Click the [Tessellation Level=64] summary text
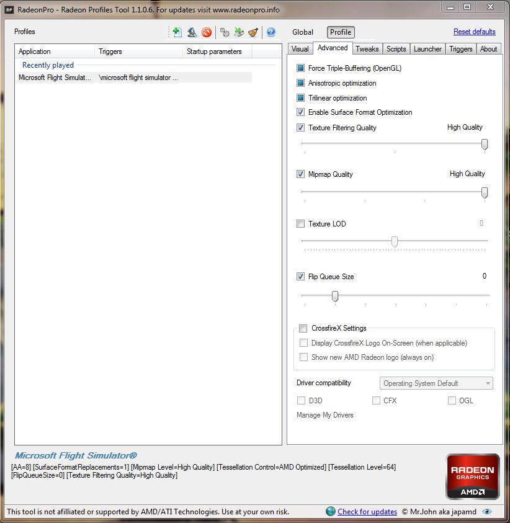This screenshot has width=510, height=523. [x=362, y=467]
